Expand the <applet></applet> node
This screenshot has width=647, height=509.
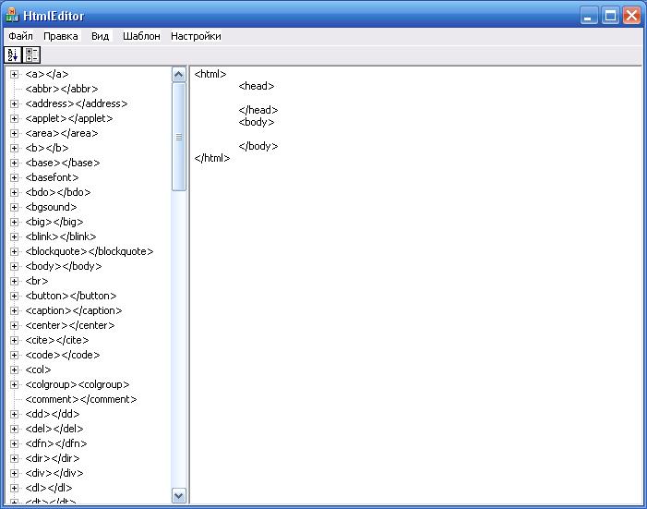pos(15,118)
